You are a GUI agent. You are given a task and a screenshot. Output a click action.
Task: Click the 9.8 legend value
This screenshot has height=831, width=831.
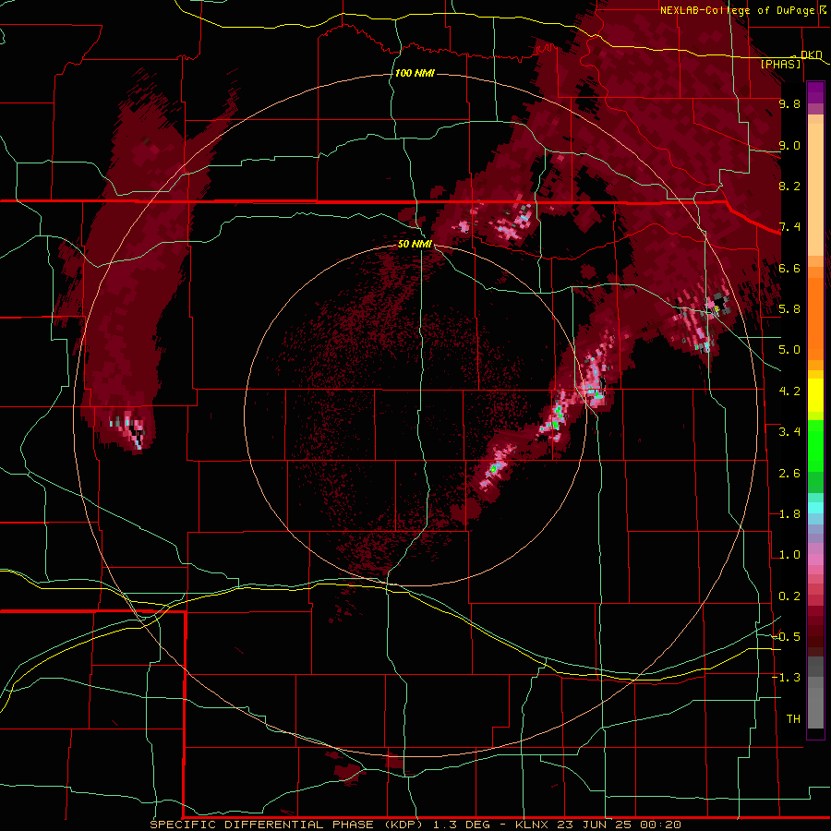(789, 103)
